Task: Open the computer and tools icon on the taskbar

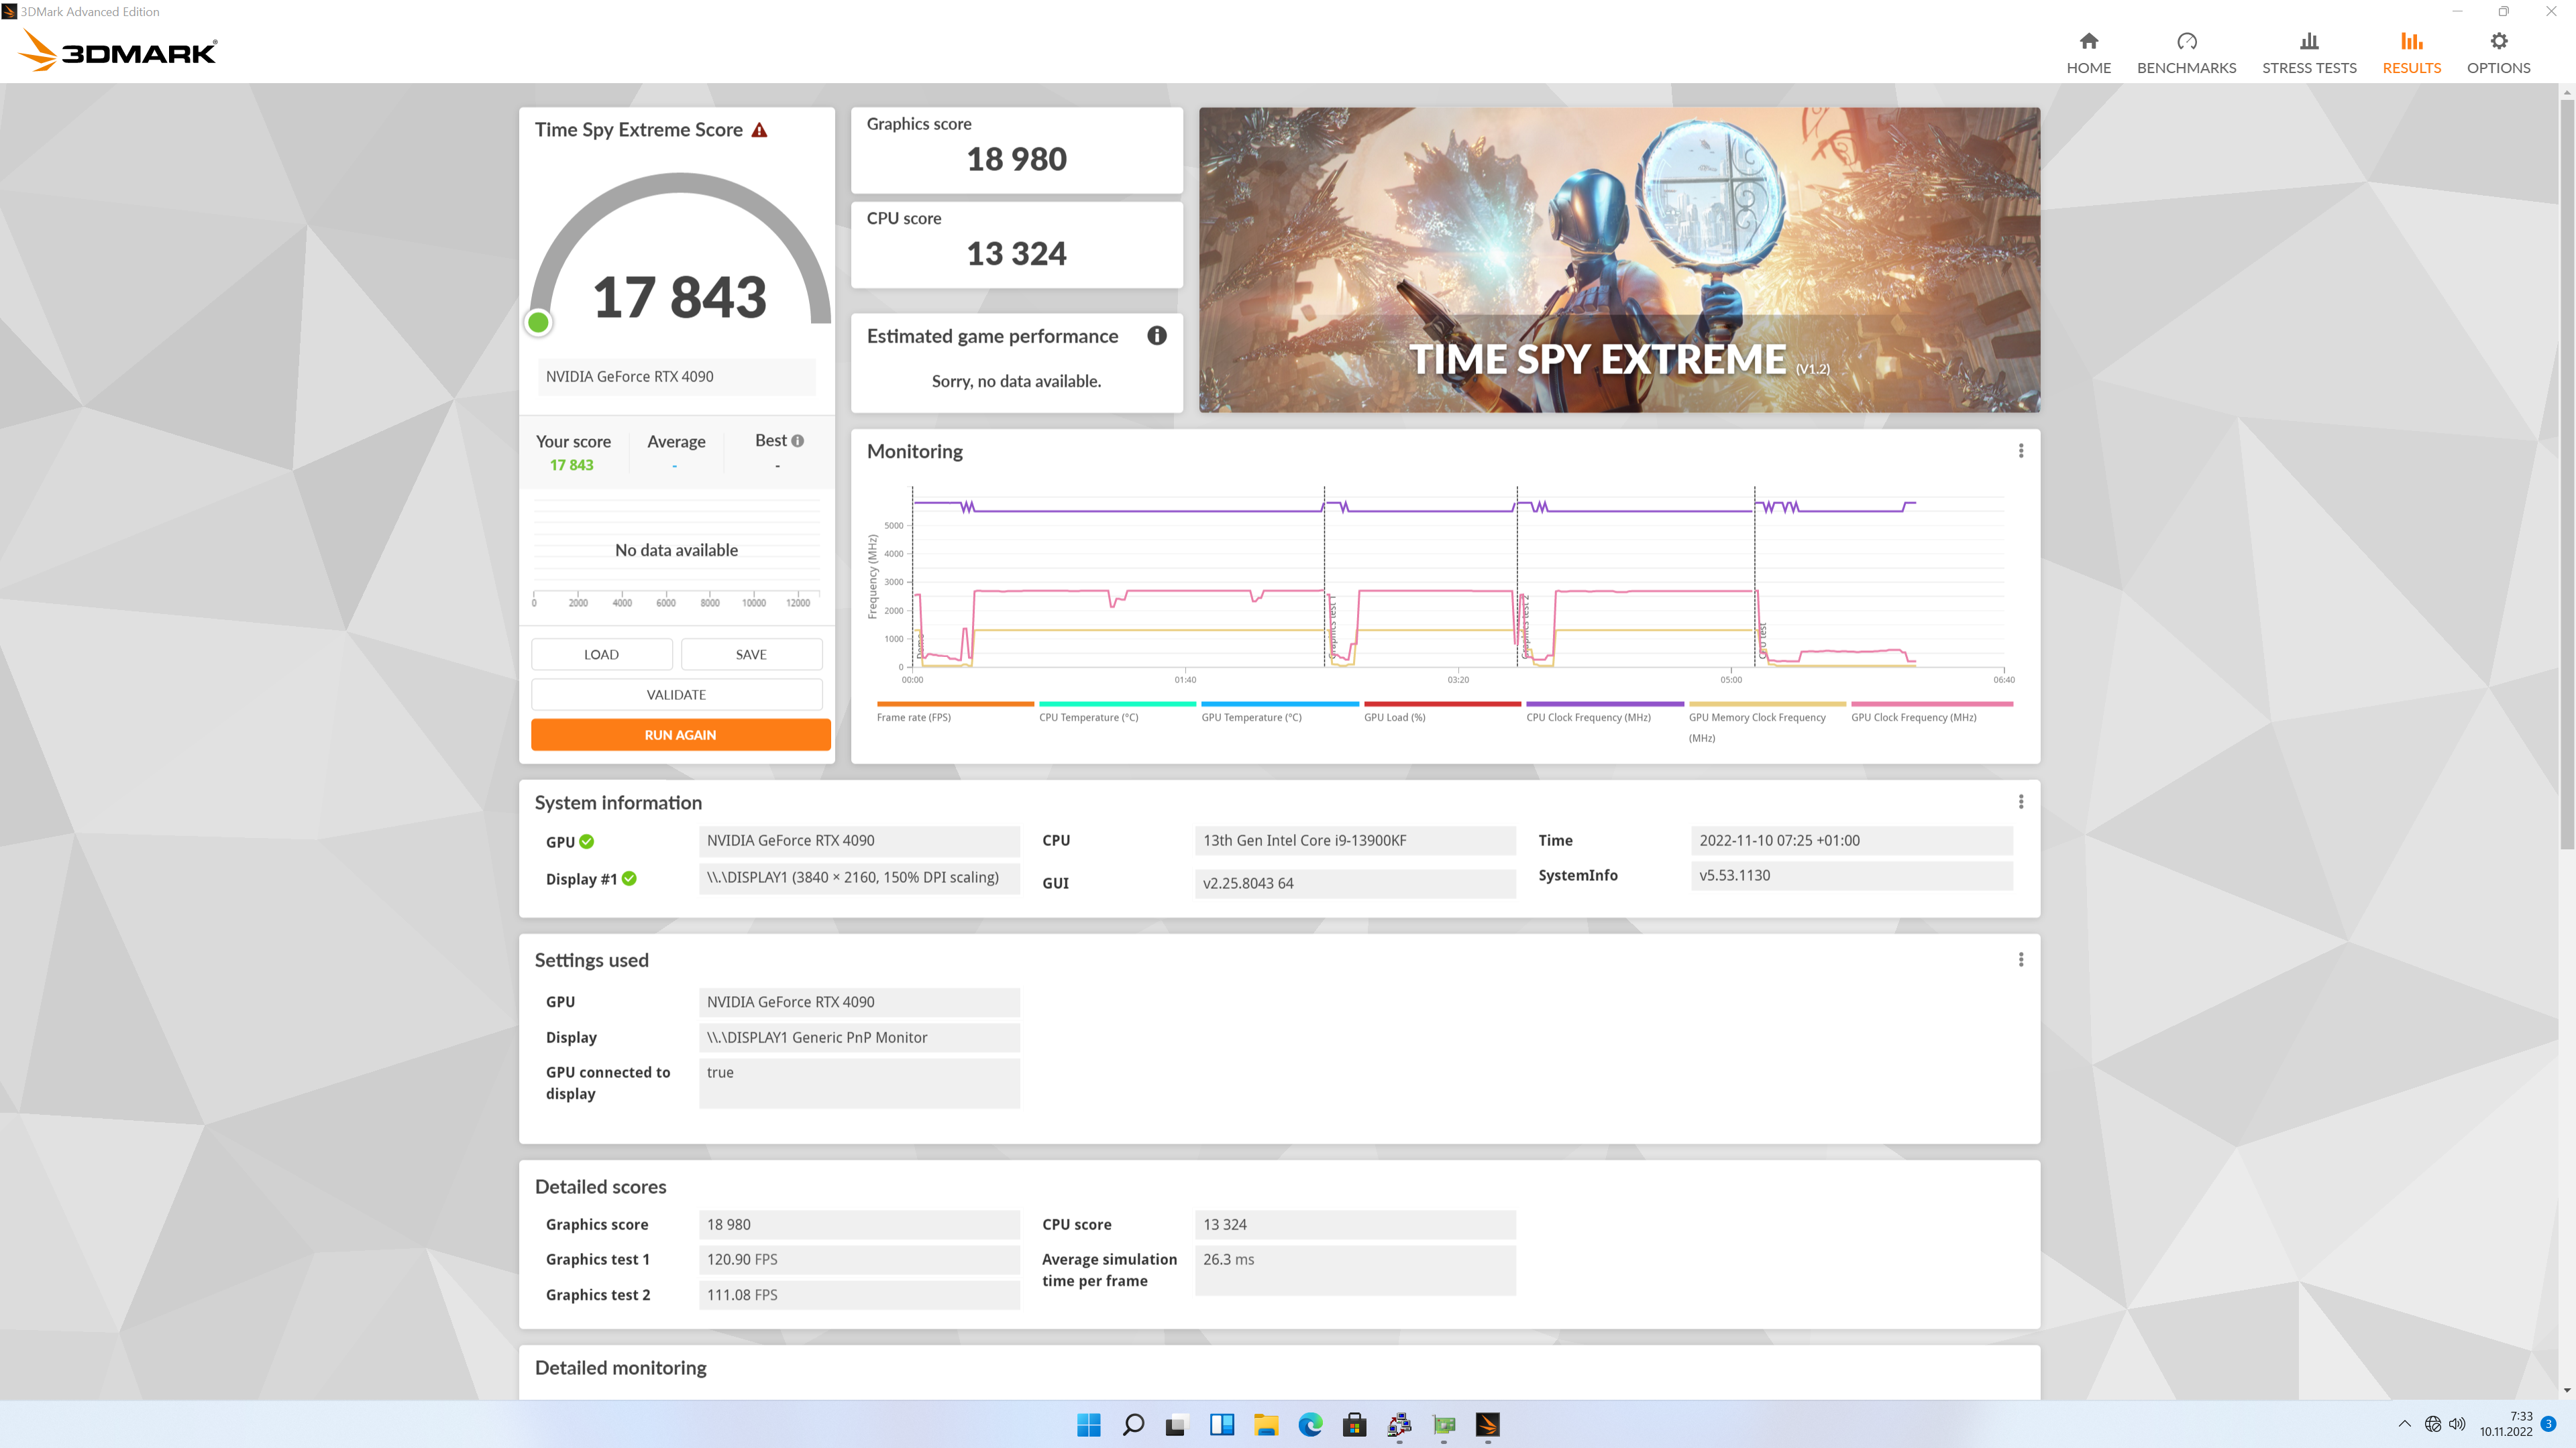Action: (1398, 1424)
